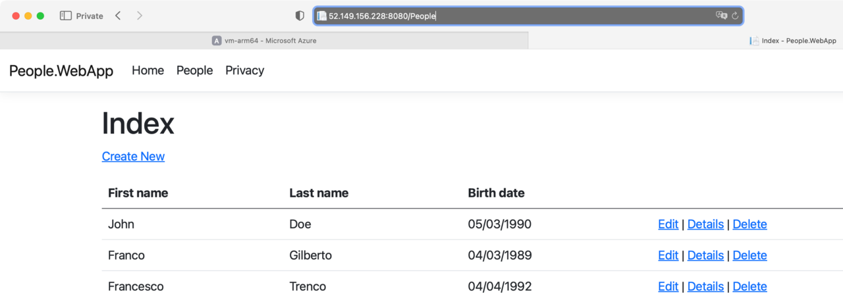Delete the Francesco Trenco entry

(749, 286)
